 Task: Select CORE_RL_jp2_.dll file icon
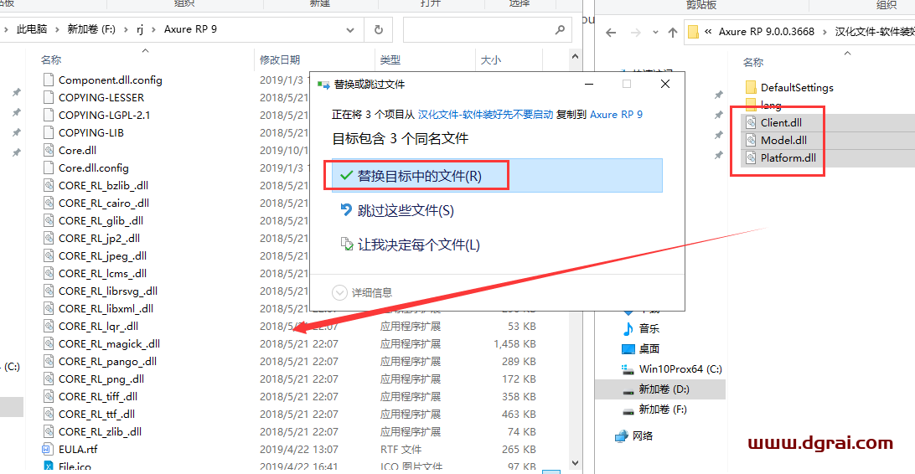pos(49,238)
